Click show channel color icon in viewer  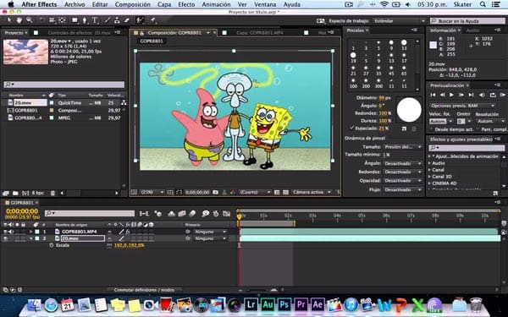tap(233, 192)
